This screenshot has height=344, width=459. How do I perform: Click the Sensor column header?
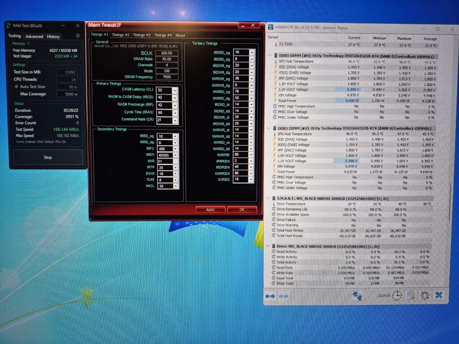[x=273, y=37]
